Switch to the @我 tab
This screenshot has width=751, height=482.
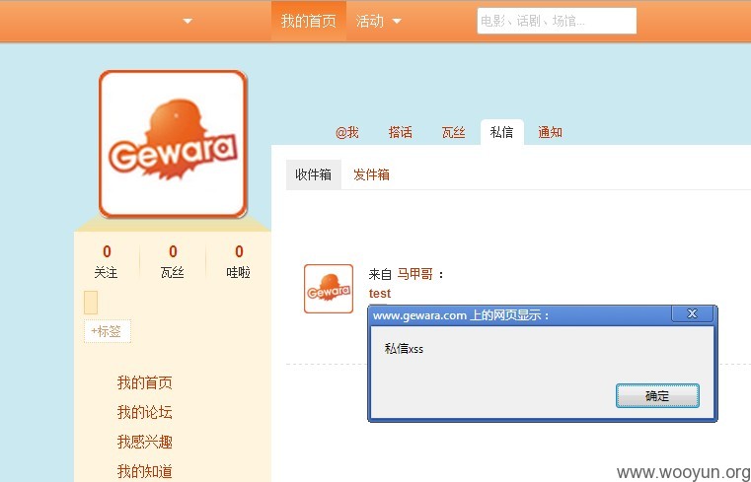(x=347, y=132)
